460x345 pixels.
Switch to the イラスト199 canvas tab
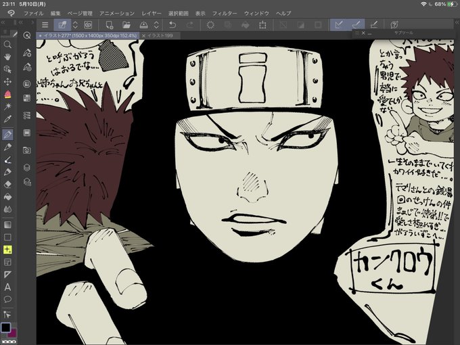pyautogui.click(x=160, y=35)
